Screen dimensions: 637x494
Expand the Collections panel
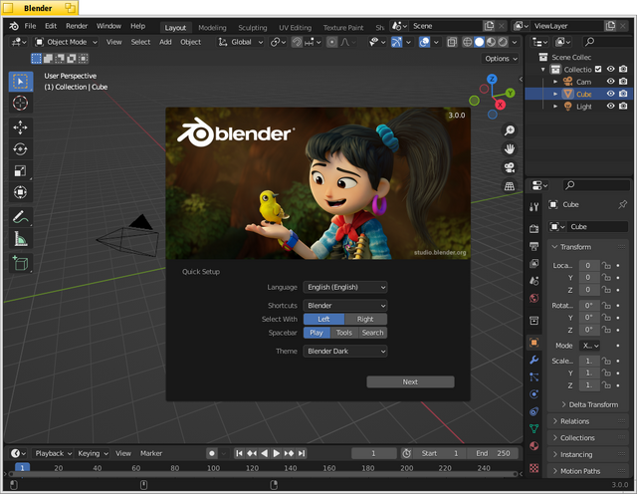tap(588, 438)
